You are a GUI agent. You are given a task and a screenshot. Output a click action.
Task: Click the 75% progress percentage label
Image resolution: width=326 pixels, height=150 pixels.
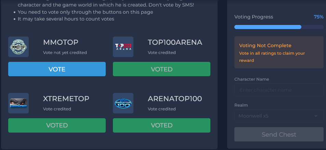[x=318, y=17]
